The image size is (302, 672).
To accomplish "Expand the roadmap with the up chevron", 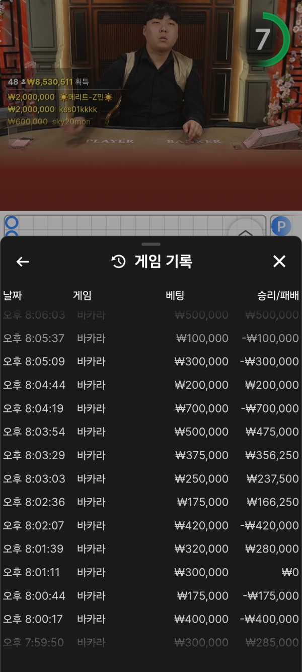I will tap(245, 231).
